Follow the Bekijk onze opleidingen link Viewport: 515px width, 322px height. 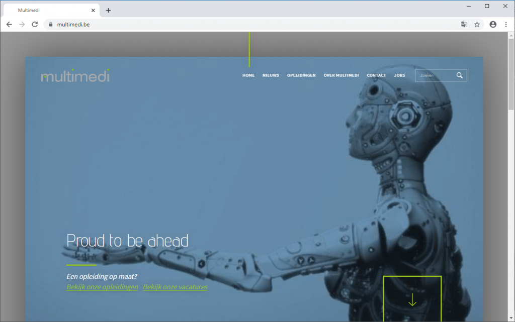click(x=102, y=287)
